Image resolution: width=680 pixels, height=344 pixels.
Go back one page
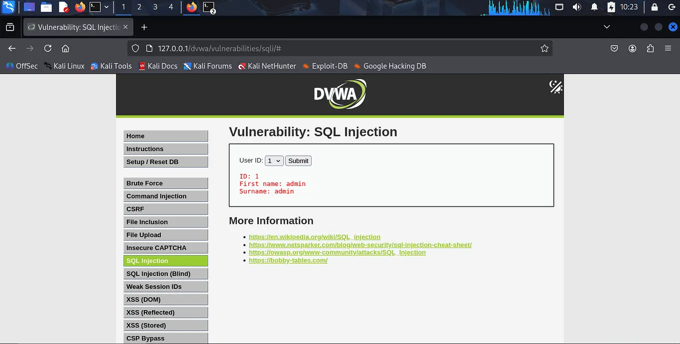[12, 48]
